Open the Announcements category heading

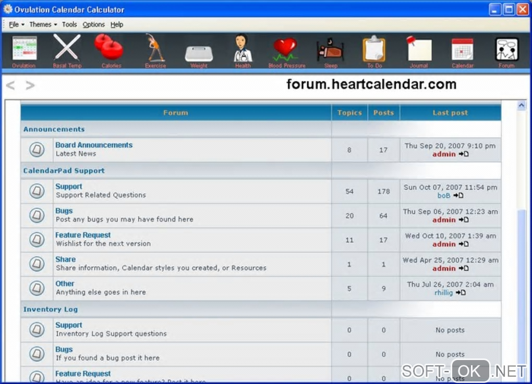(54, 129)
